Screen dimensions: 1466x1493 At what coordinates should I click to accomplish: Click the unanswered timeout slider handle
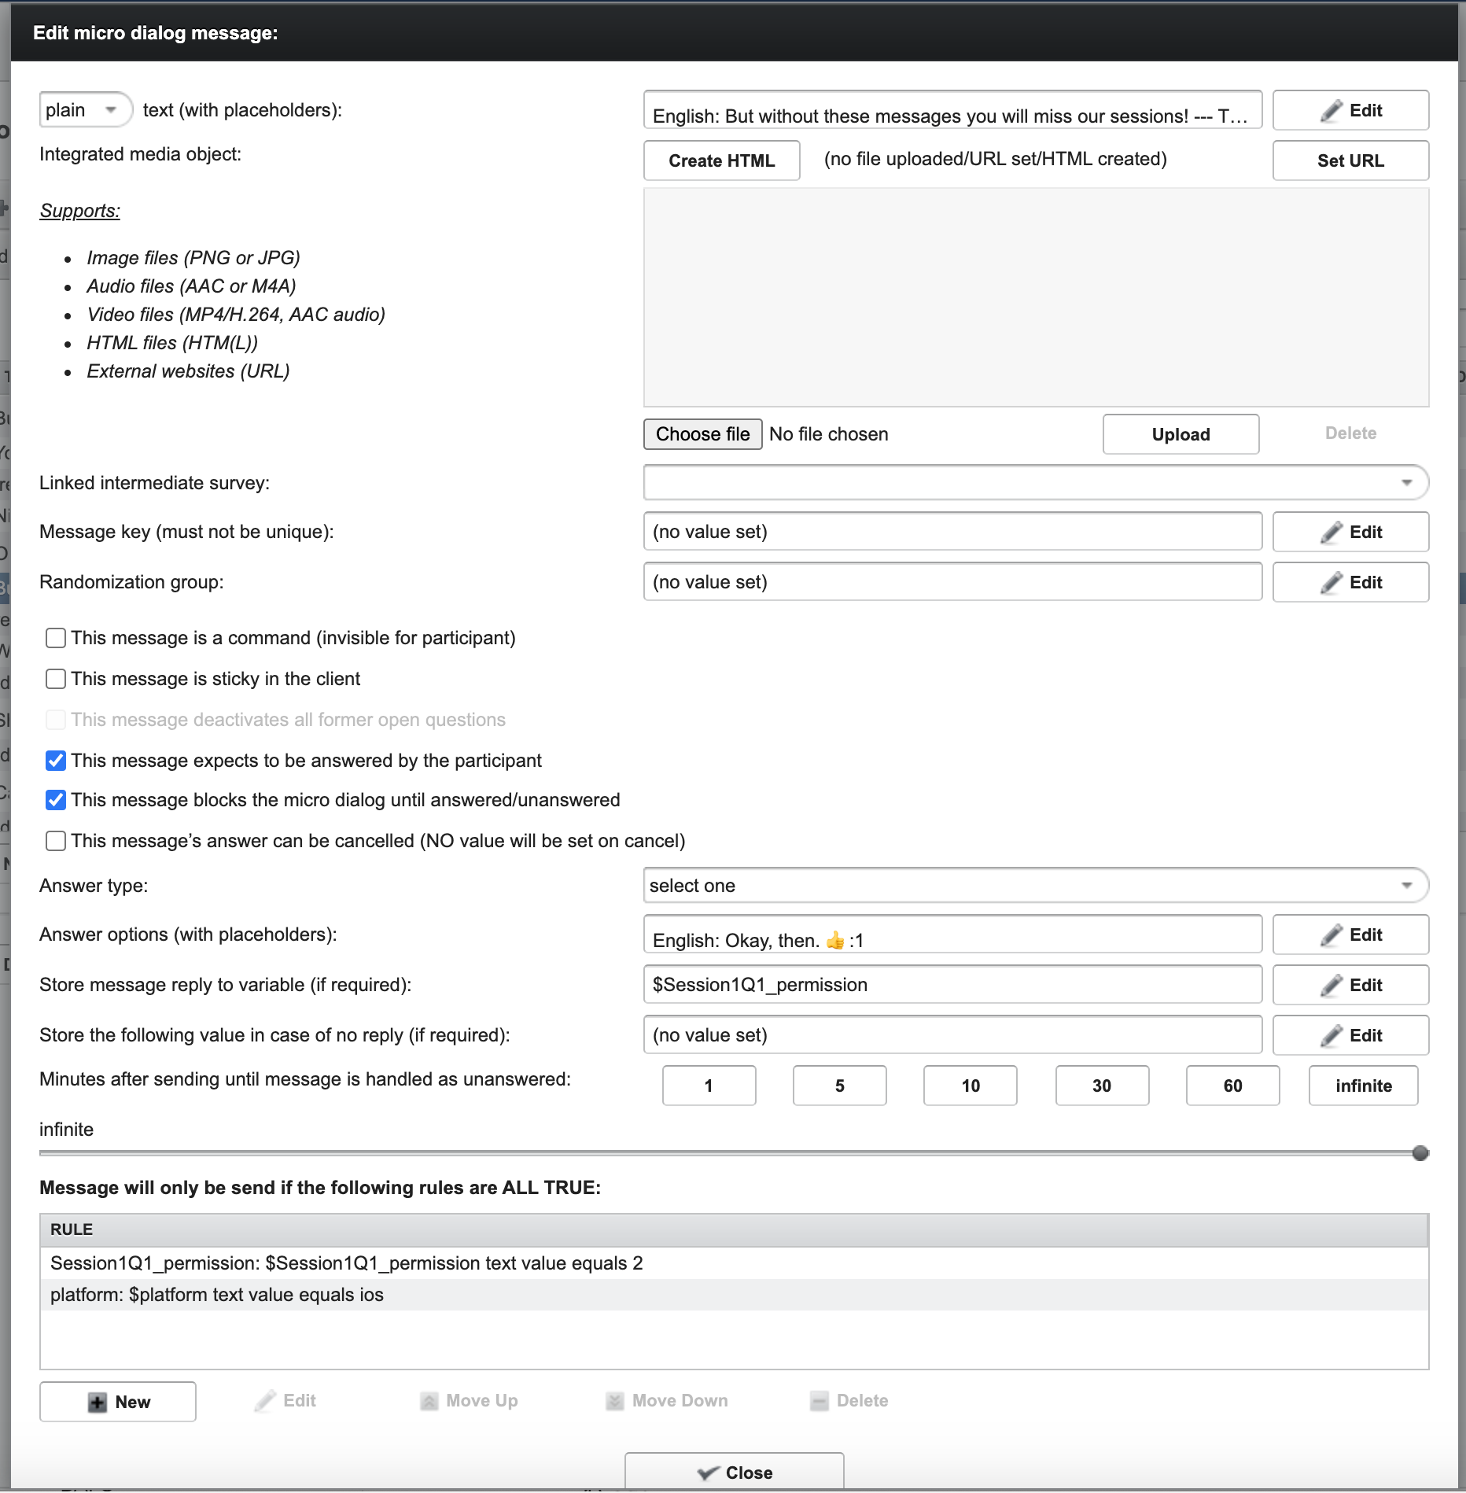1420,1153
